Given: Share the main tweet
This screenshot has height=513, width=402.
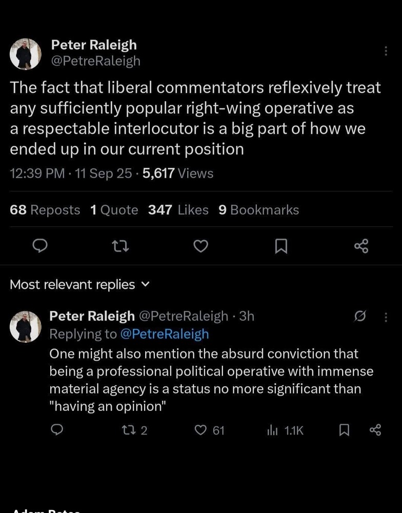Looking at the screenshot, I should click(x=361, y=247).
